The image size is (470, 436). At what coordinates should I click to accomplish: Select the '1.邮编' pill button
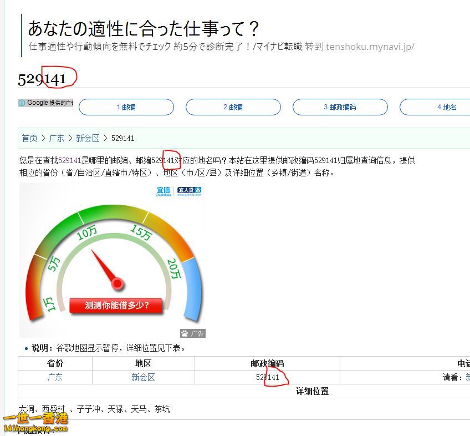[x=126, y=107]
